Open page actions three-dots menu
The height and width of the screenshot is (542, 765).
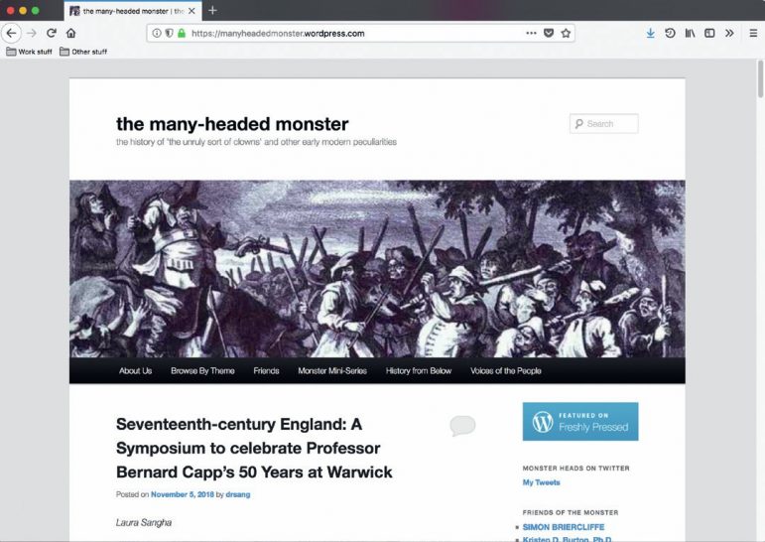tap(531, 33)
